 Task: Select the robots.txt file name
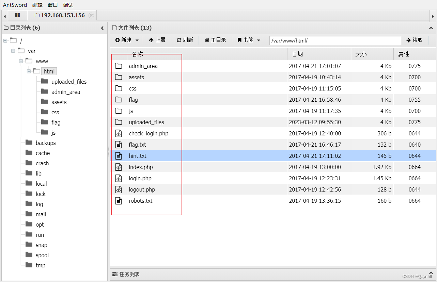click(141, 201)
